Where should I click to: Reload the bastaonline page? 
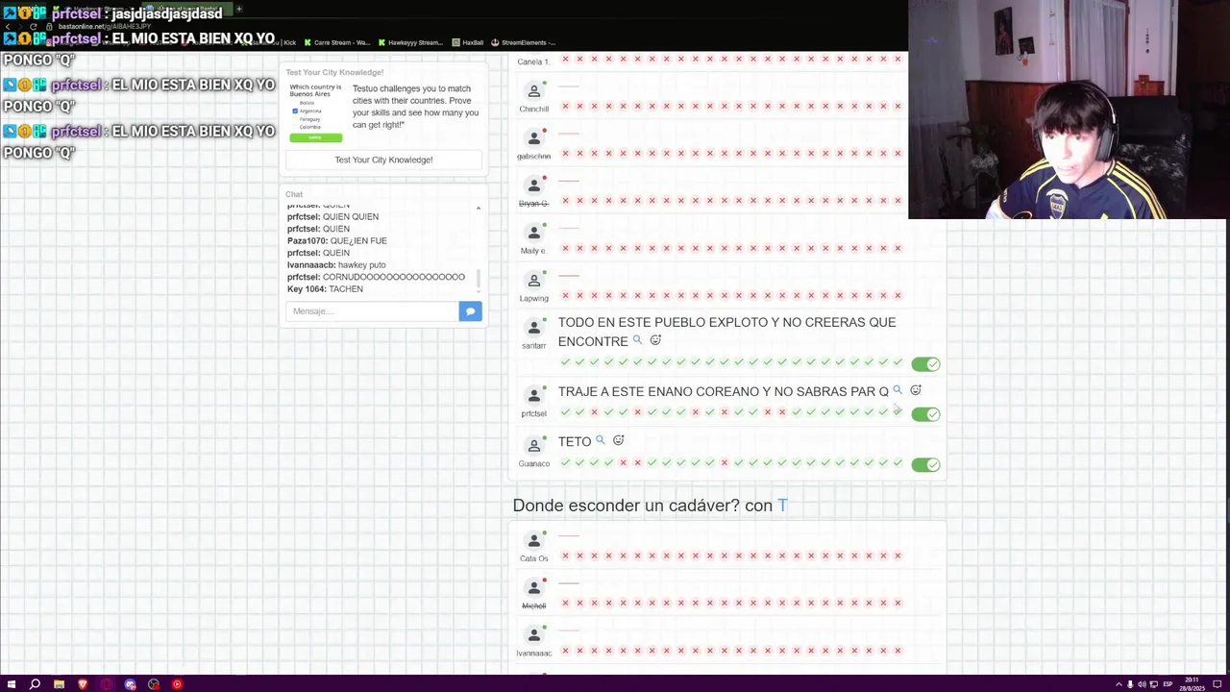tap(34, 26)
